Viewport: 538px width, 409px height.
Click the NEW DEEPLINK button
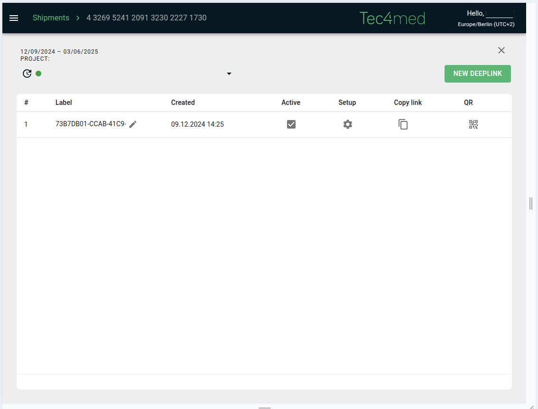click(477, 74)
